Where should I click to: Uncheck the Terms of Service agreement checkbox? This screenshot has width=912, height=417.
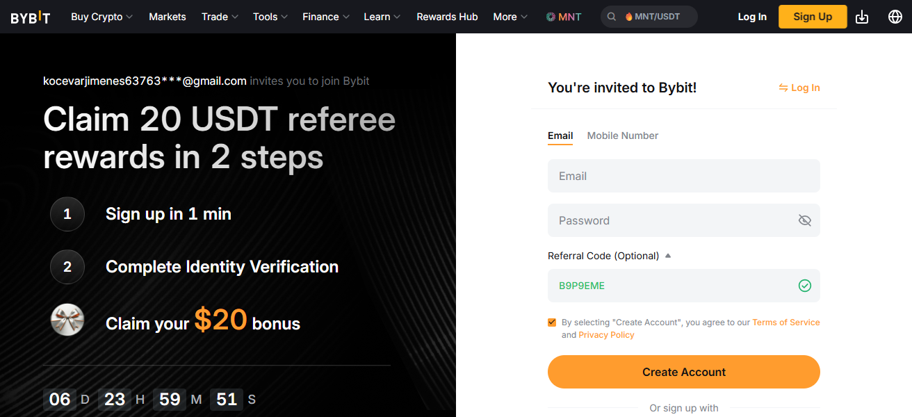pos(552,322)
